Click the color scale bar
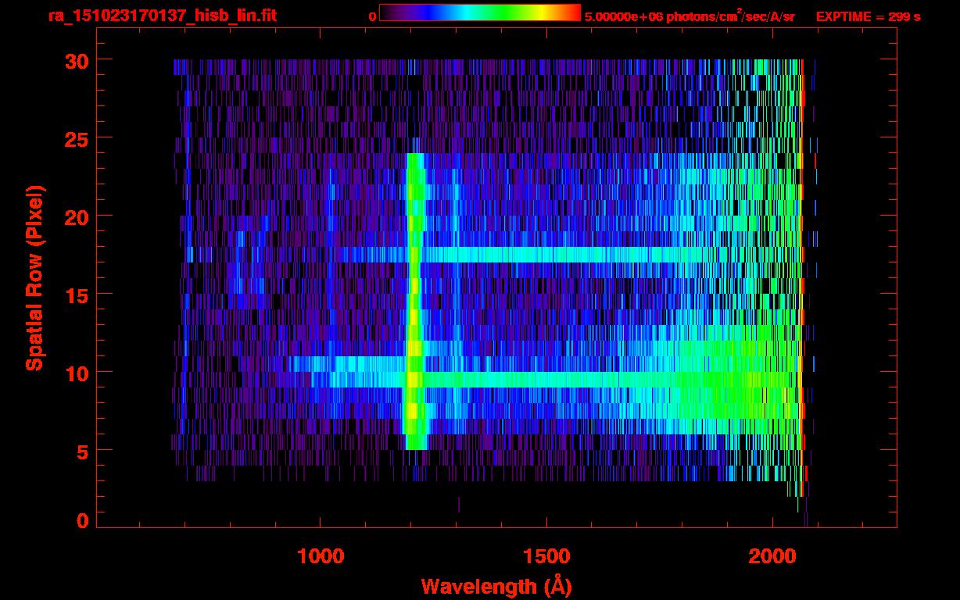 point(480,12)
